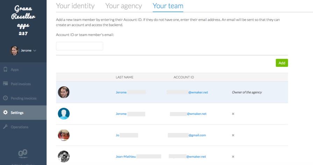Focus the Account ID or email field

(79, 46)
